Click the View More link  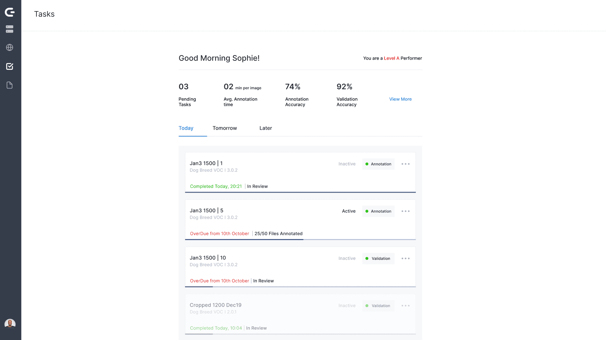pos(400,99)
